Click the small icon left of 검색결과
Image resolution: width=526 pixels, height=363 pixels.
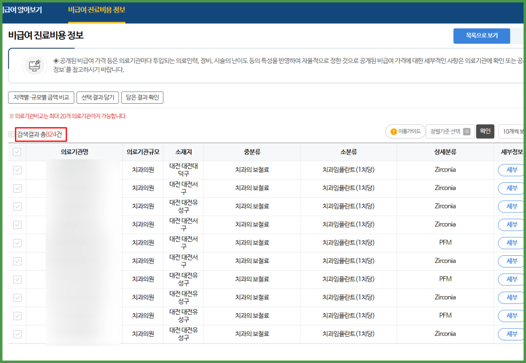click(x=11, y=135)
